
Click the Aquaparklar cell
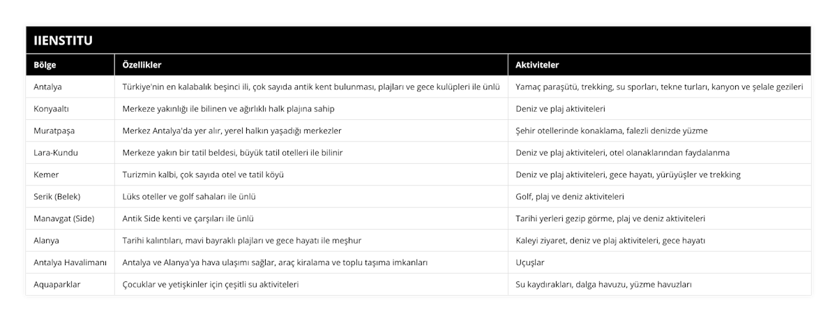[70, 285]
